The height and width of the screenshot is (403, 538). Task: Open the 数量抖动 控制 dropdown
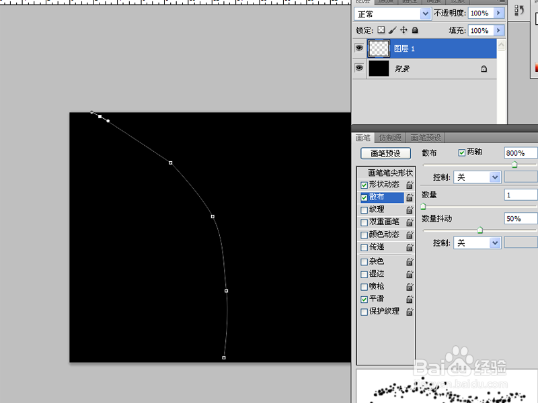coord(477,243)
